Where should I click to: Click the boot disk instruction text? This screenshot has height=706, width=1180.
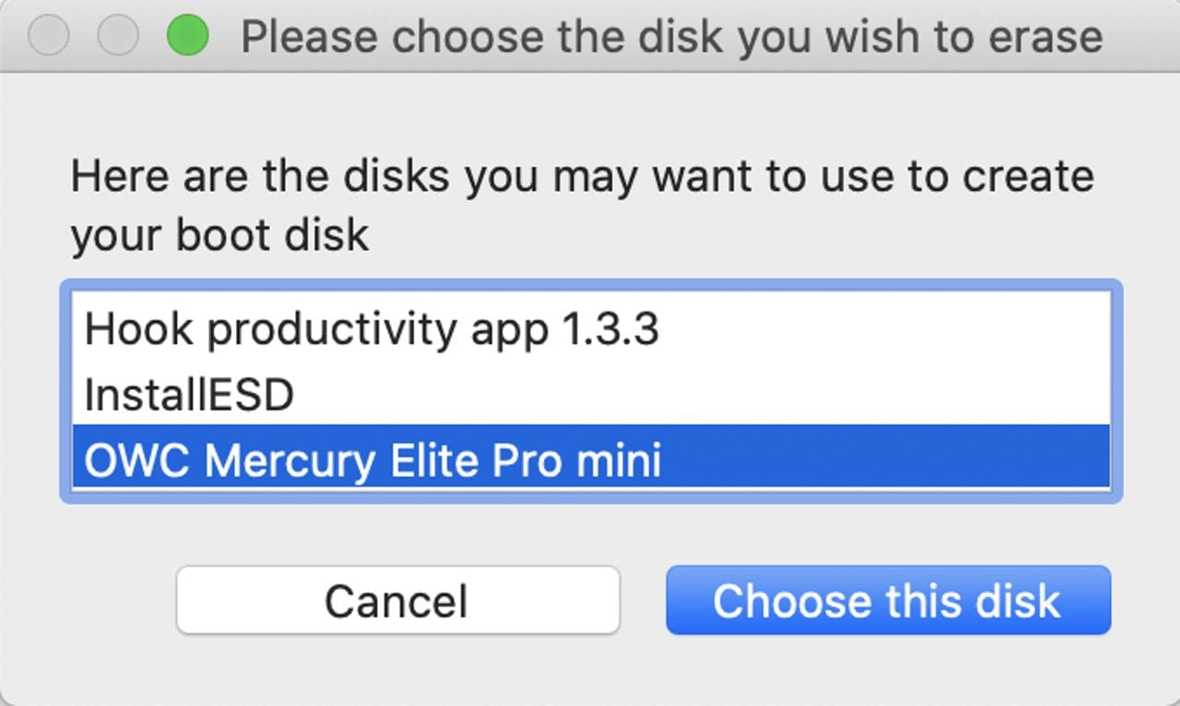[x=582, y=205]
